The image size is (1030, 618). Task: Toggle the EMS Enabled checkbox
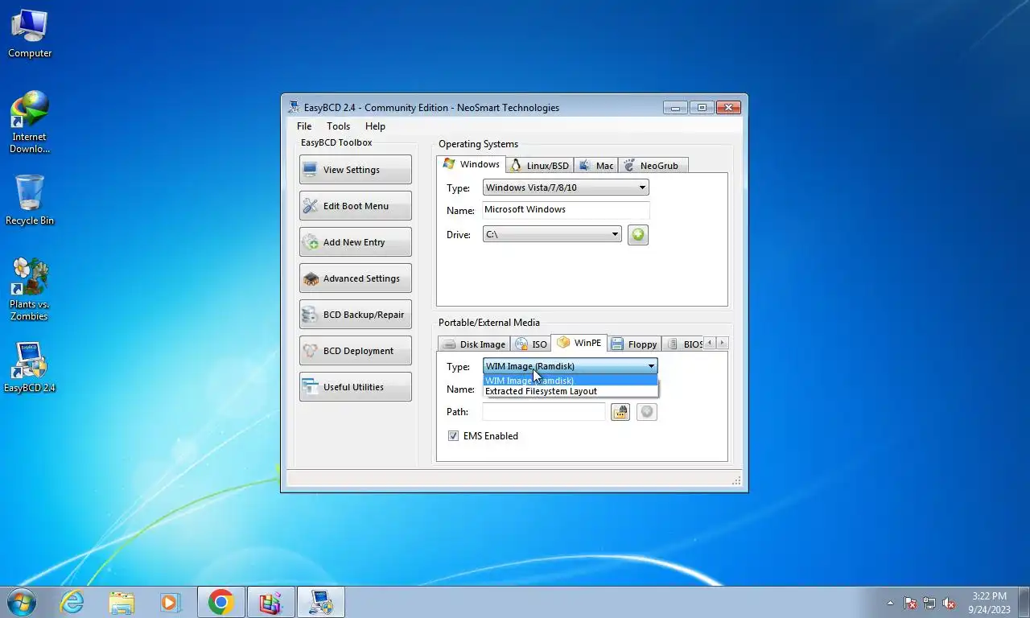pyautogui.click(x=453, y=436)
